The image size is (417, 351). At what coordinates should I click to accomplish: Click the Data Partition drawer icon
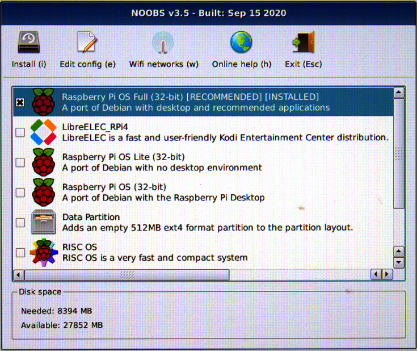coord(44,222)
